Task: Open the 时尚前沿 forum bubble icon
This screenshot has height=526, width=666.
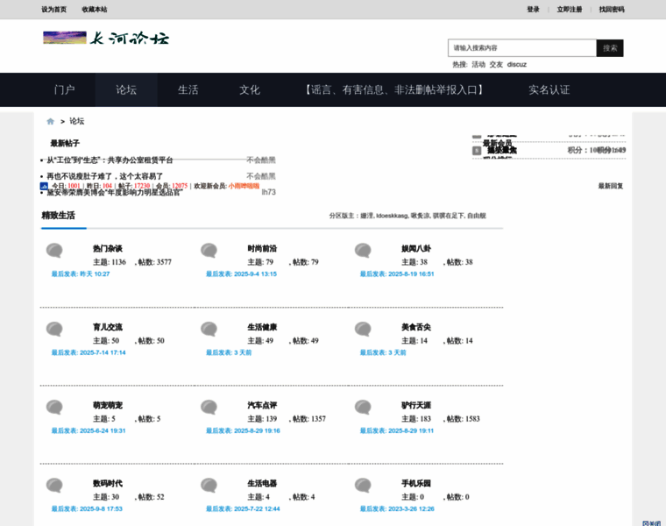Action: click(x=209, y=250)
